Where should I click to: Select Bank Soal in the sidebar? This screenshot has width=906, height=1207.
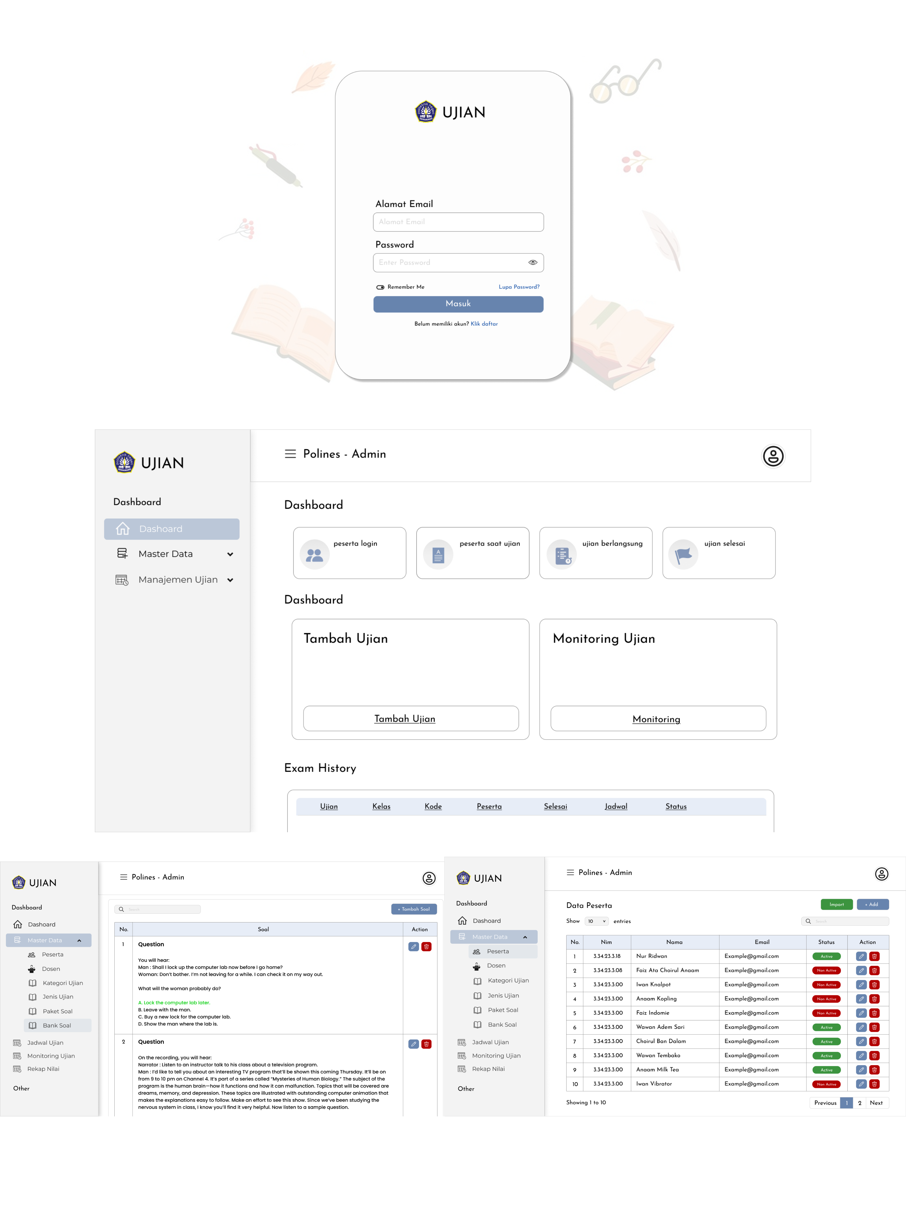pos(57,1025)
